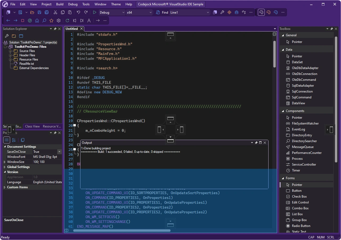The height and width of the screenshot is (240, 341).
Task: Expand the Header Files folder
Action: click(x=10, y=55)
